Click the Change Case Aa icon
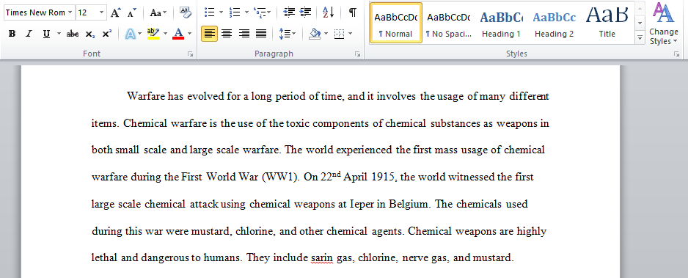688x278 pixels. coord(155,12)
